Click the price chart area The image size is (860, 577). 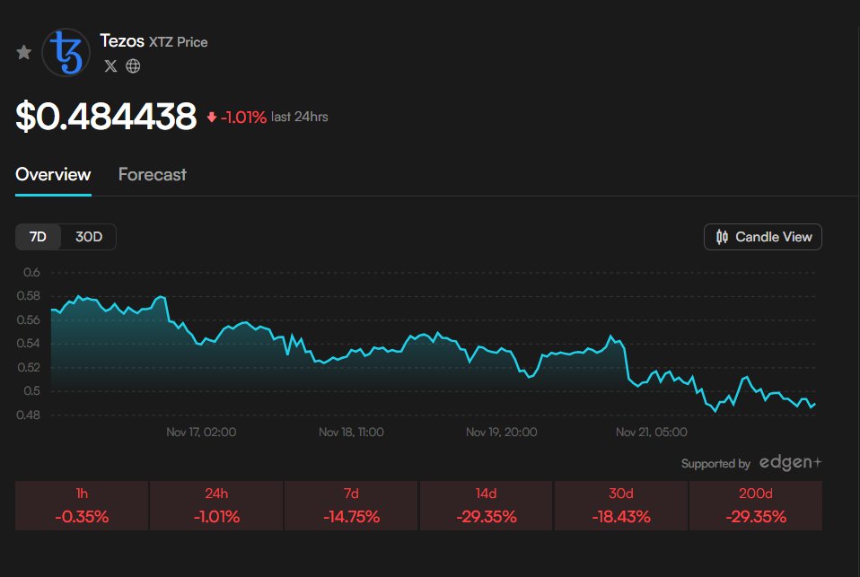[x=431, y=350]
